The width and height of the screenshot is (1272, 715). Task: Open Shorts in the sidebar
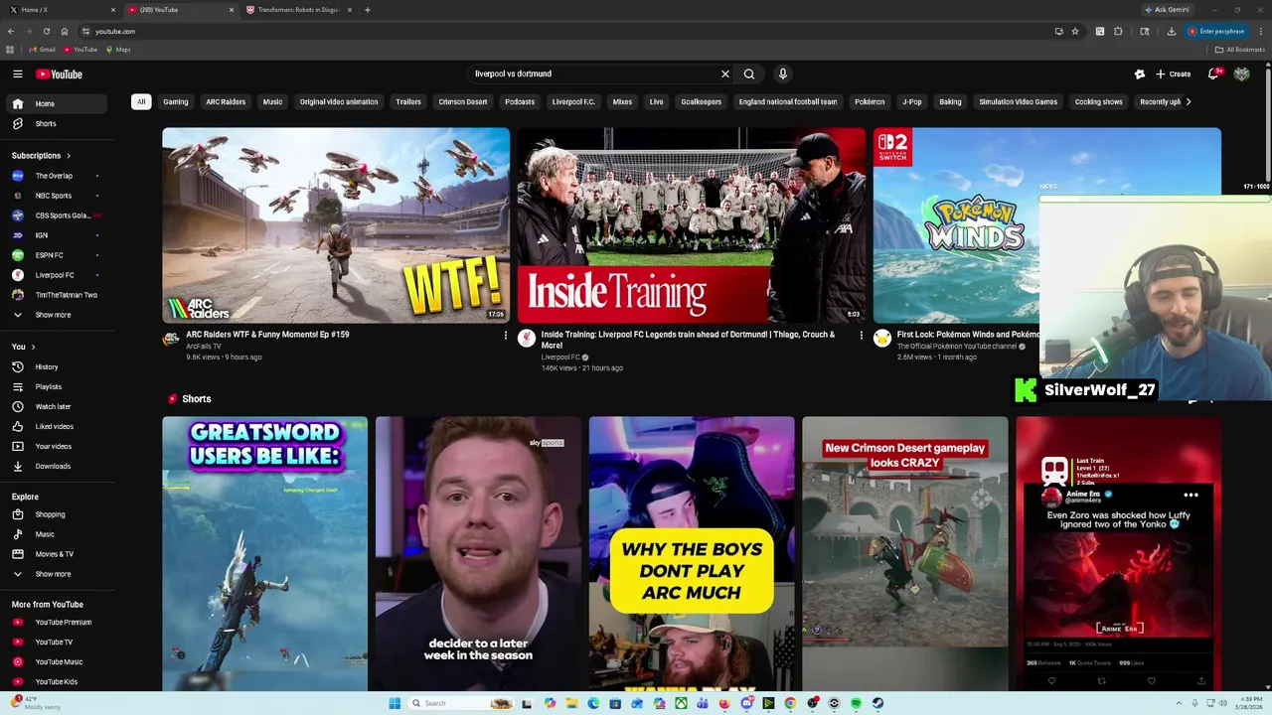pos(60,123)
